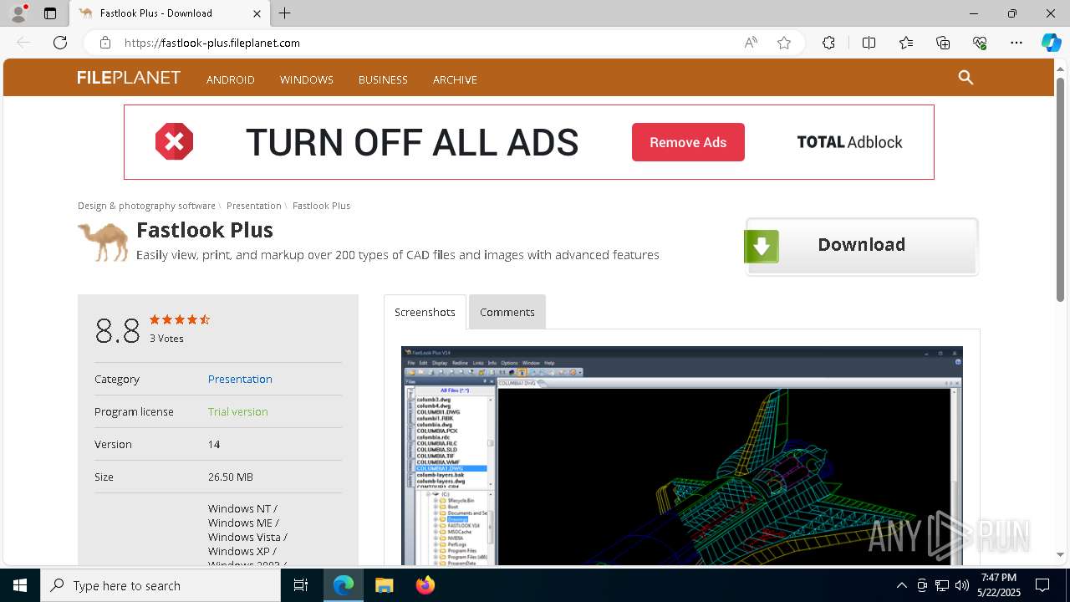The width and height of the screenshot is (1070, 602).
Task: Toggle Split screen icon
Action: pos(869,43)
